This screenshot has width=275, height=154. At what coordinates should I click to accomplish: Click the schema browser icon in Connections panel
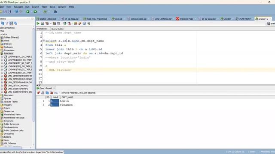(11, 23)
